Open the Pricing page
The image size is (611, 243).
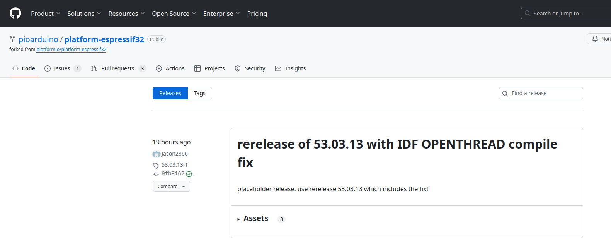click(257, 14)
